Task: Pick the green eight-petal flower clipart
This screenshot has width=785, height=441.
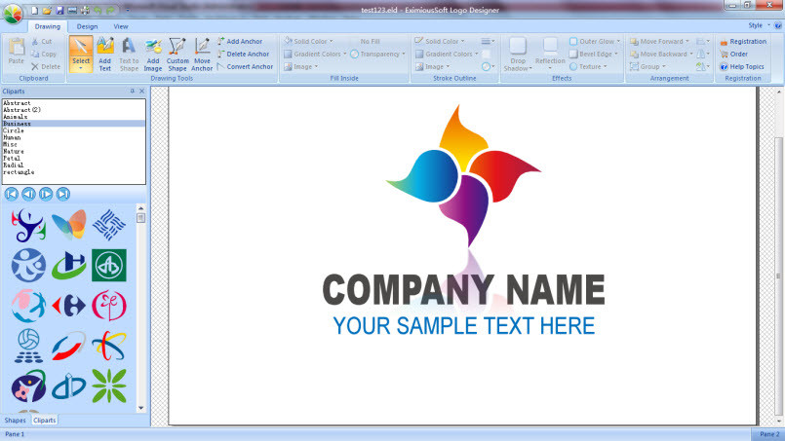Action: pos(109,386)
